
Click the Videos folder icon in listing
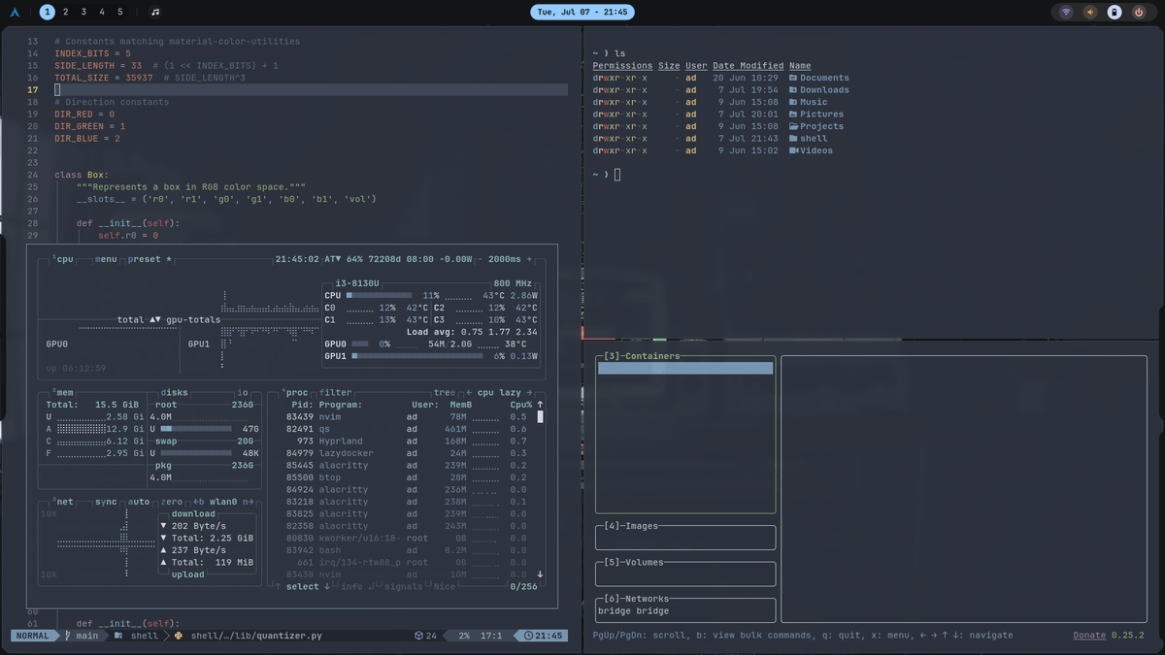pos(793,150)
